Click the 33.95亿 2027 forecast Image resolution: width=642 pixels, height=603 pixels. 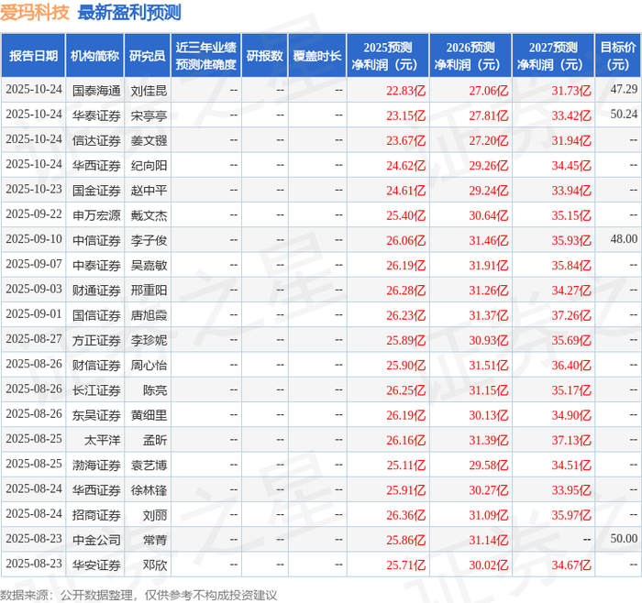tap(571, 490)
